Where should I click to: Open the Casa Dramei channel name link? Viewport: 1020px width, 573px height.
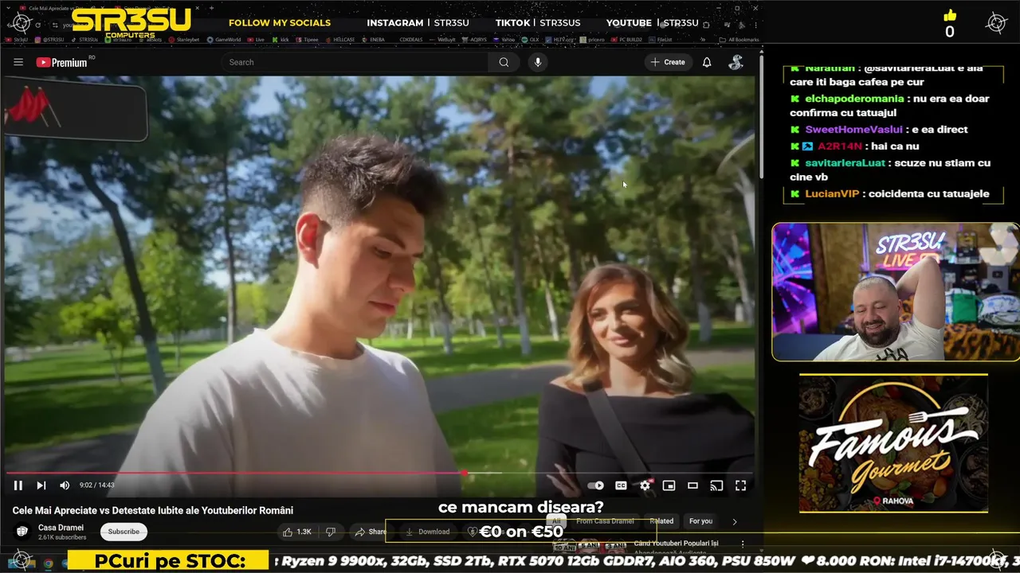click(x=61, y=528)
